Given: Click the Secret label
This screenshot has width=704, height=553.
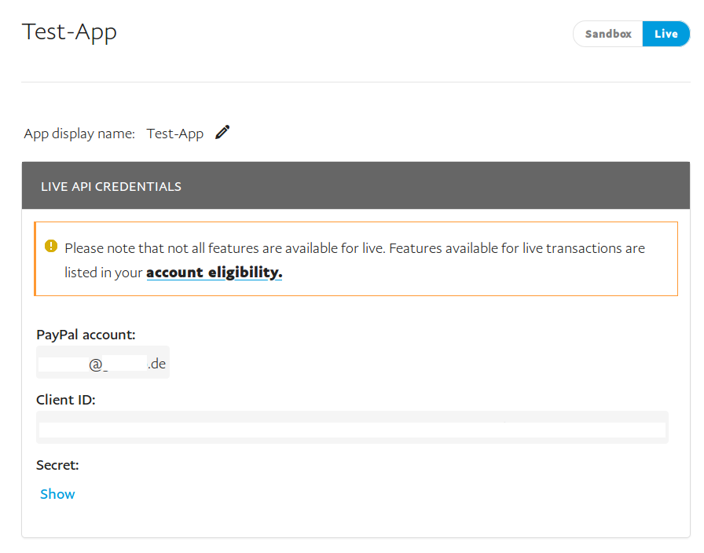Looking at the screenshot, I should 57,465.
